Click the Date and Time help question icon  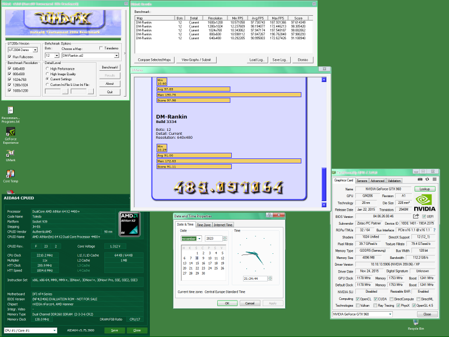click(269, 215)
